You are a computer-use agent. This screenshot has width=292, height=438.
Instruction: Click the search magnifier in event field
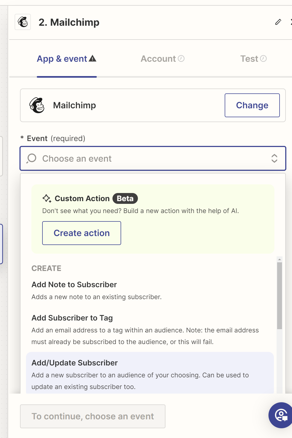point(31,158)
